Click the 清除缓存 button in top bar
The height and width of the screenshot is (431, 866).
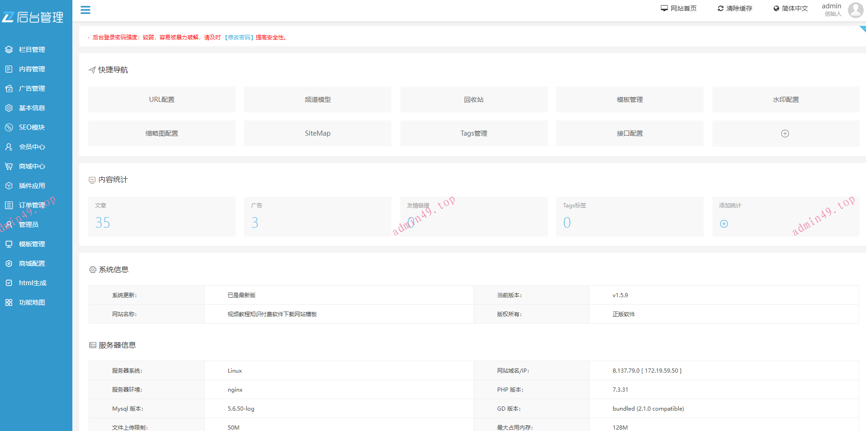(735, 8)
